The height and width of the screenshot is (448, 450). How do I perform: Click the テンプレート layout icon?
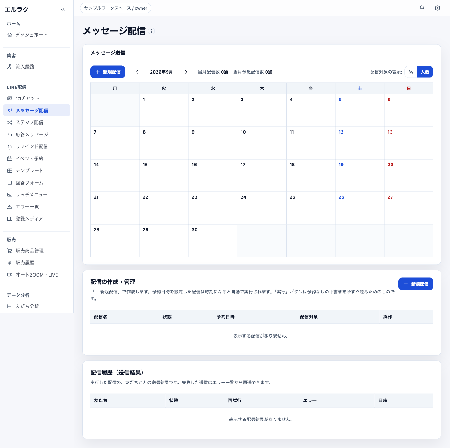10,171
